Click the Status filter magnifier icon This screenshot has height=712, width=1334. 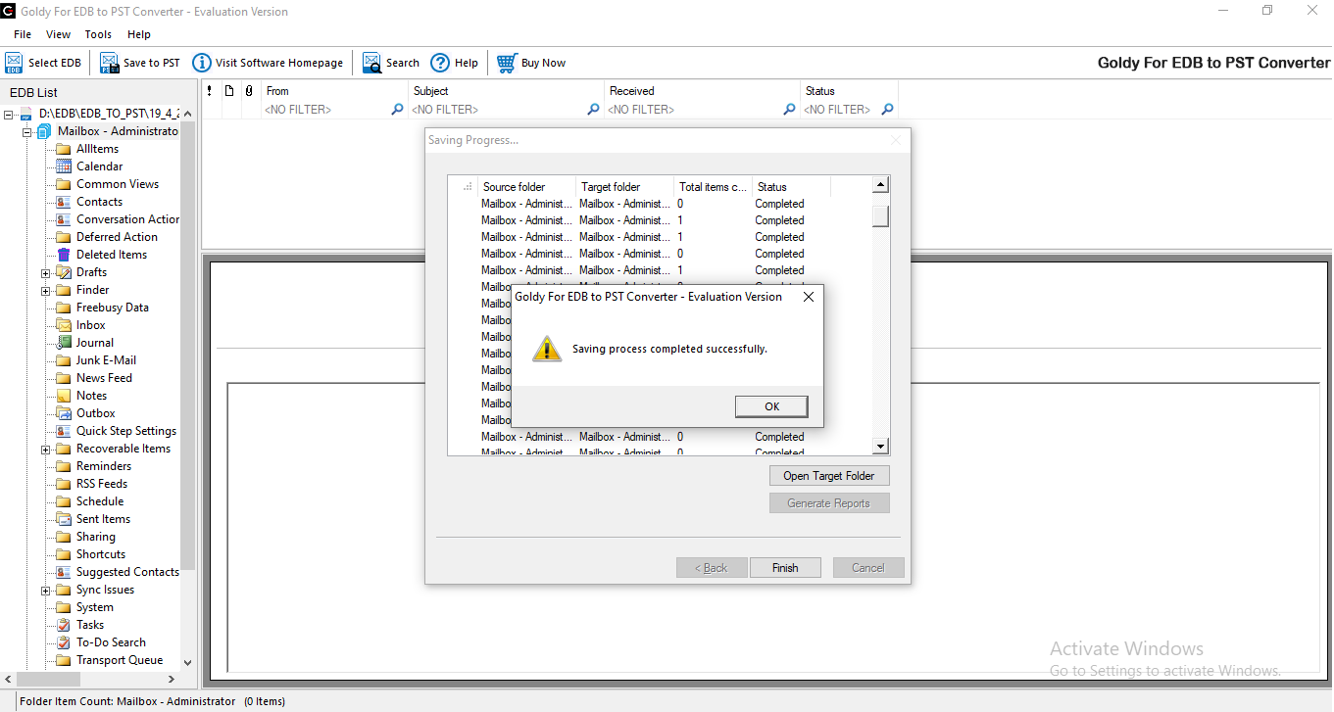coord(887,110)
